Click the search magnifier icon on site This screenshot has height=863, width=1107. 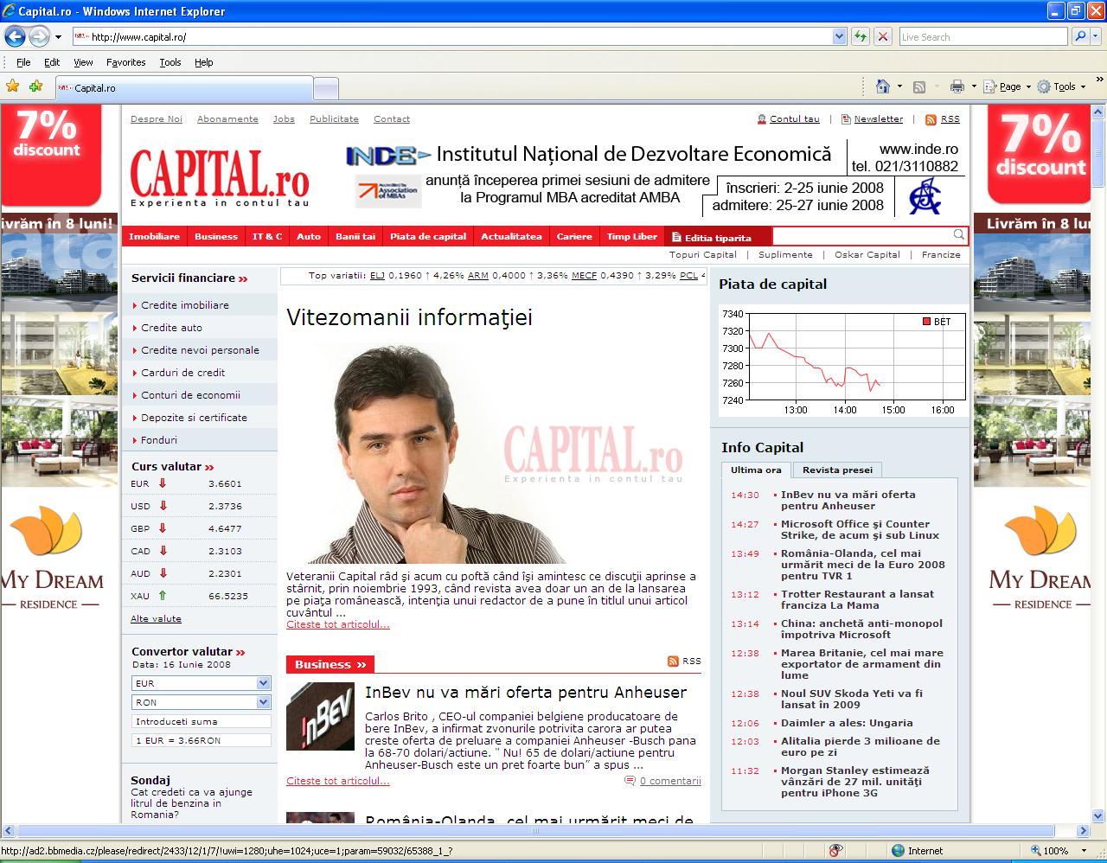click(958, 235)
